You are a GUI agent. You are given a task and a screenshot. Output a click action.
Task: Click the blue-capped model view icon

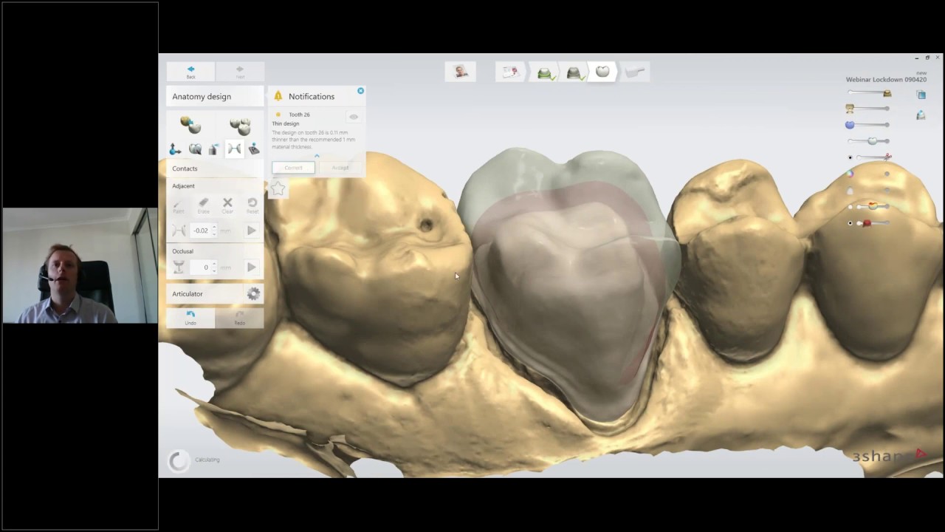(x=921, y=115)
